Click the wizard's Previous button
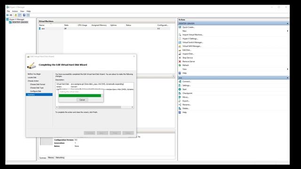The height and width of the screenshot is (169, 301). [x=89, y=133]
